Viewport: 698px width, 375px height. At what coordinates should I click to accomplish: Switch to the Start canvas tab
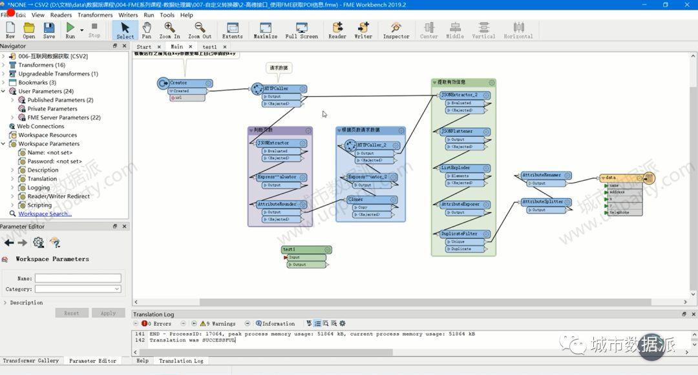[143, 46]
